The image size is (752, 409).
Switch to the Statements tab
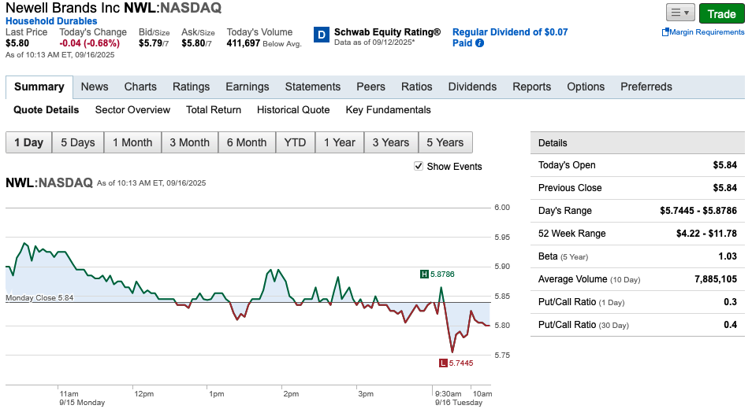313,87
